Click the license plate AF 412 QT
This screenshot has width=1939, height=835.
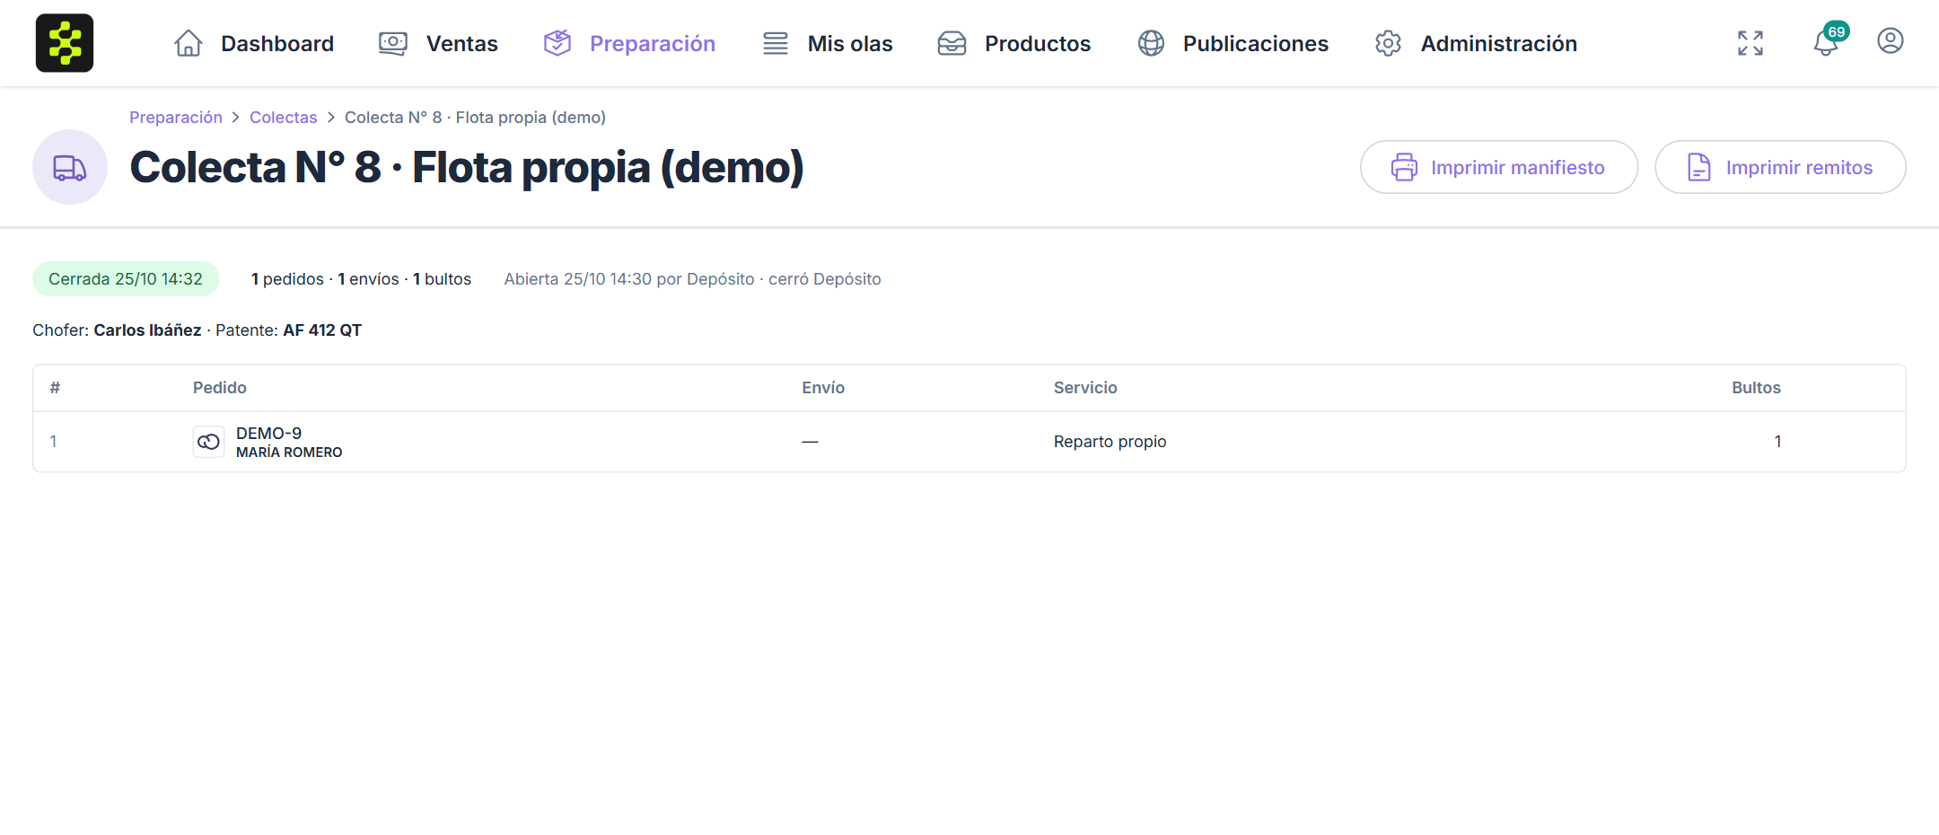(x=322, y=330)
